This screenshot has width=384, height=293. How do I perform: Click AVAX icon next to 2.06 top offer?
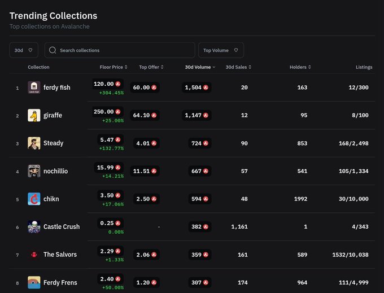coord(154,255)
